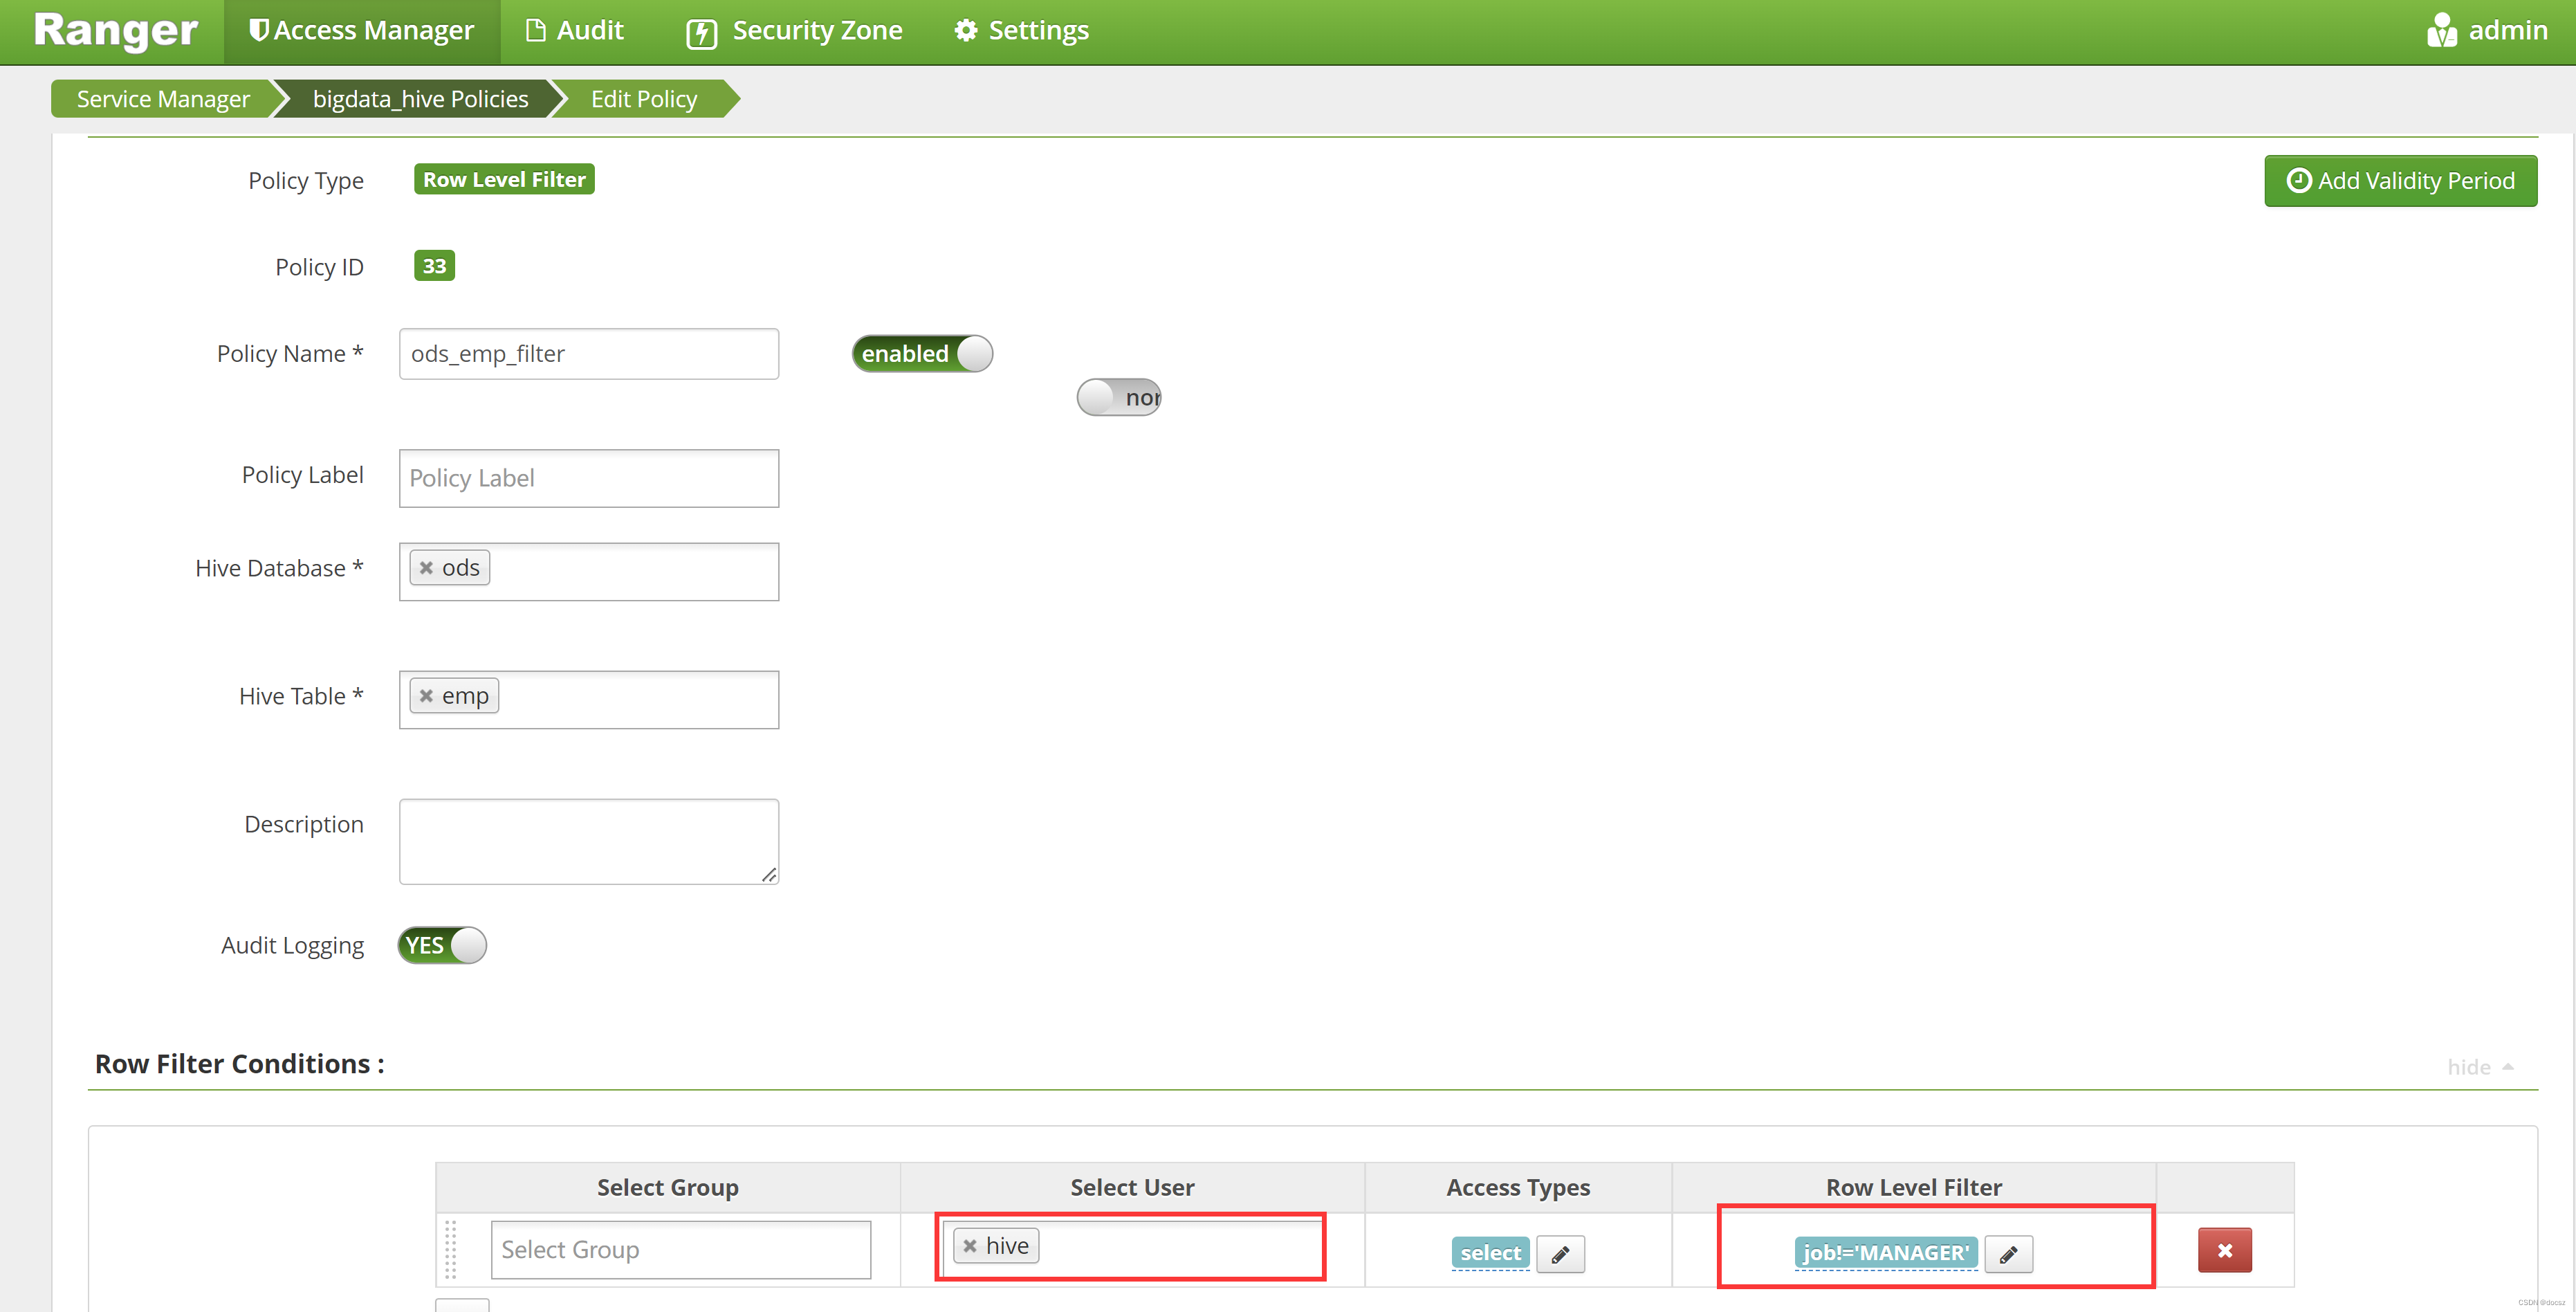Click the pencil icon next to select access type
Screen dimensions: 2576x1312
click(x=1560, y=1254)
